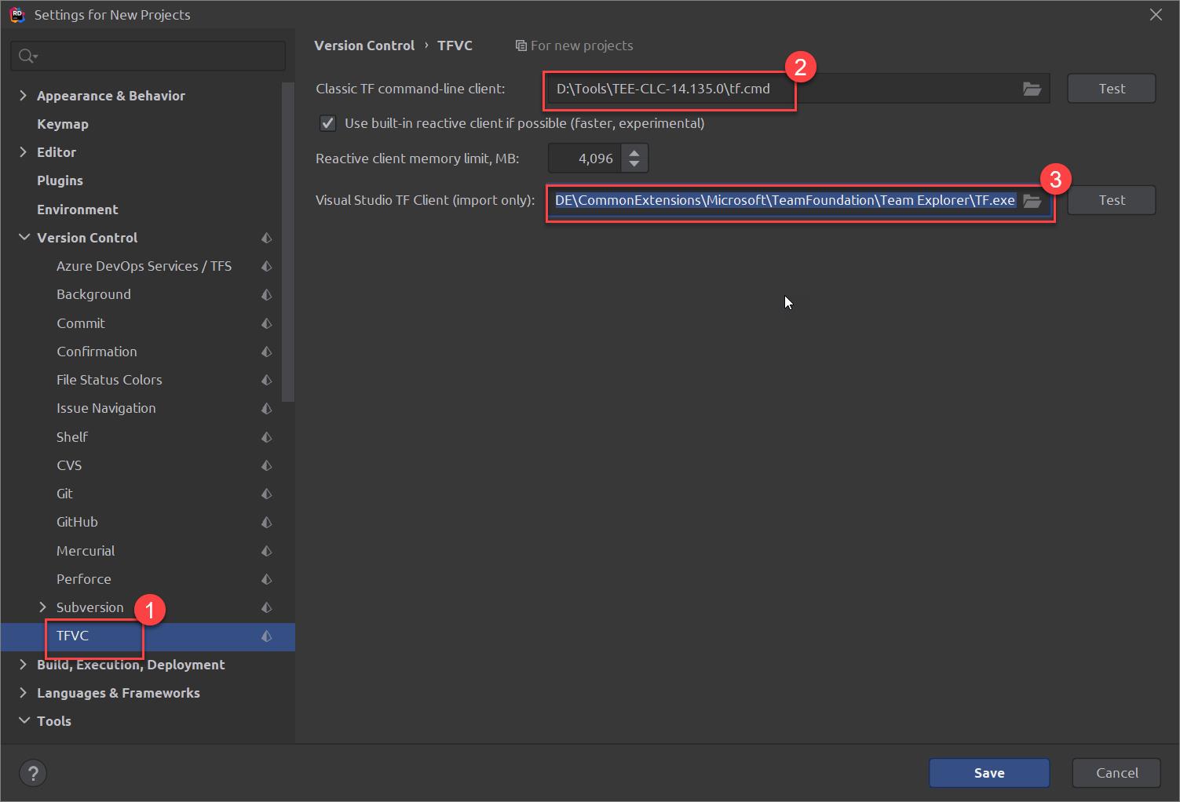Browse folder for Visual Studio TF Client
This screenshot has width=1180, height=802.
point(1032,201)
